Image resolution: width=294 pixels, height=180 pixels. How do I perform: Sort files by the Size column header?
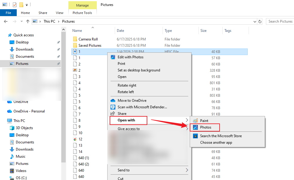point(203,31)
